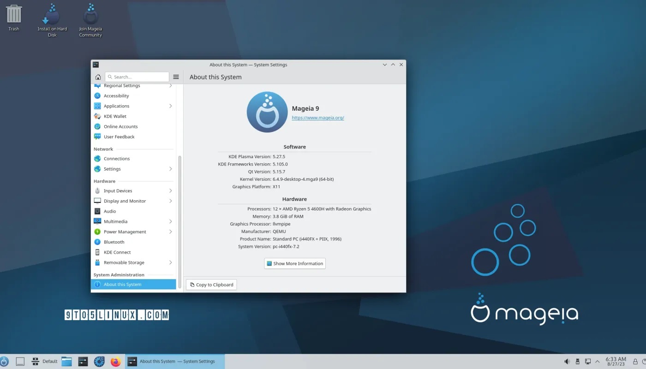Click Product Name Standard PC value
The image size is (646, 369).
point(307,239)
